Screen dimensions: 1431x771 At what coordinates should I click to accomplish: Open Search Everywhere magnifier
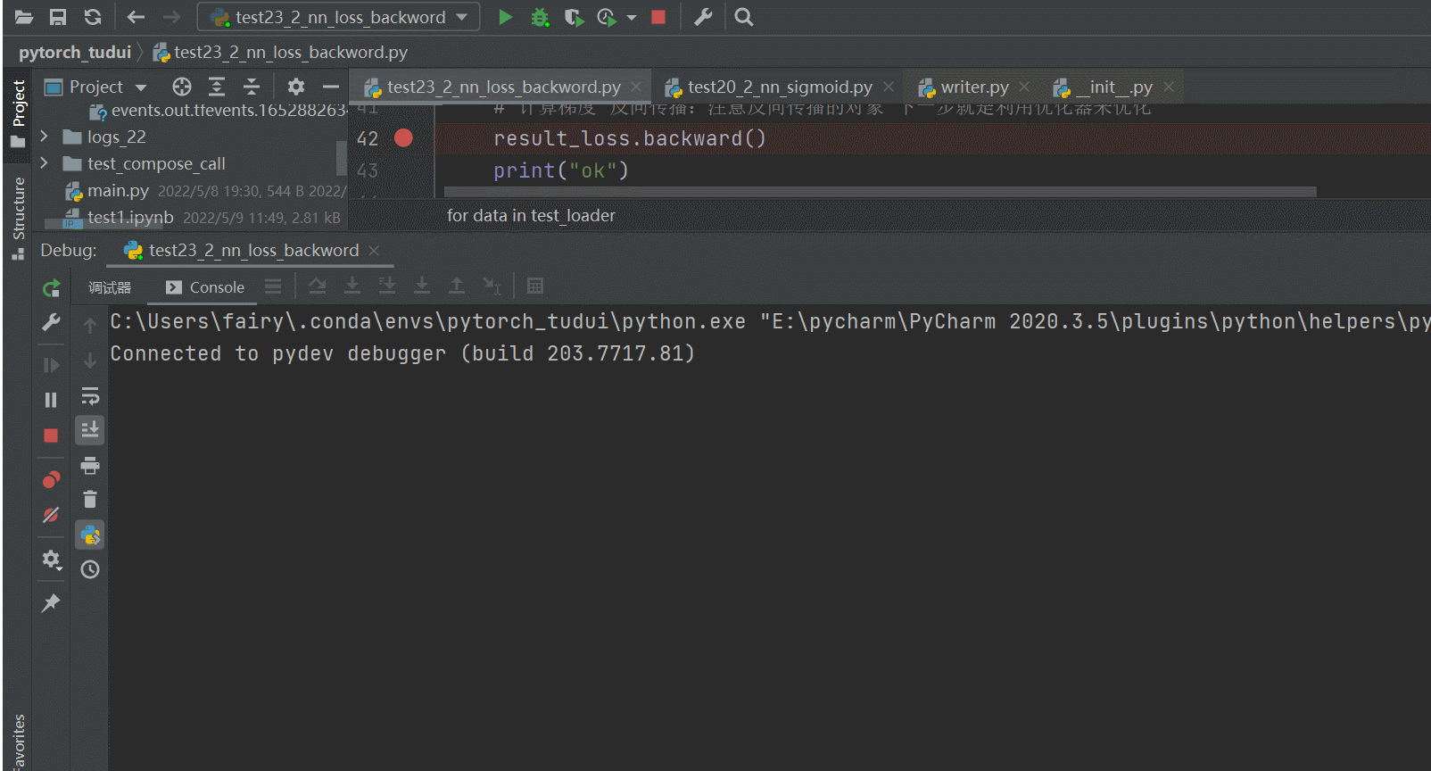(744, 17)
